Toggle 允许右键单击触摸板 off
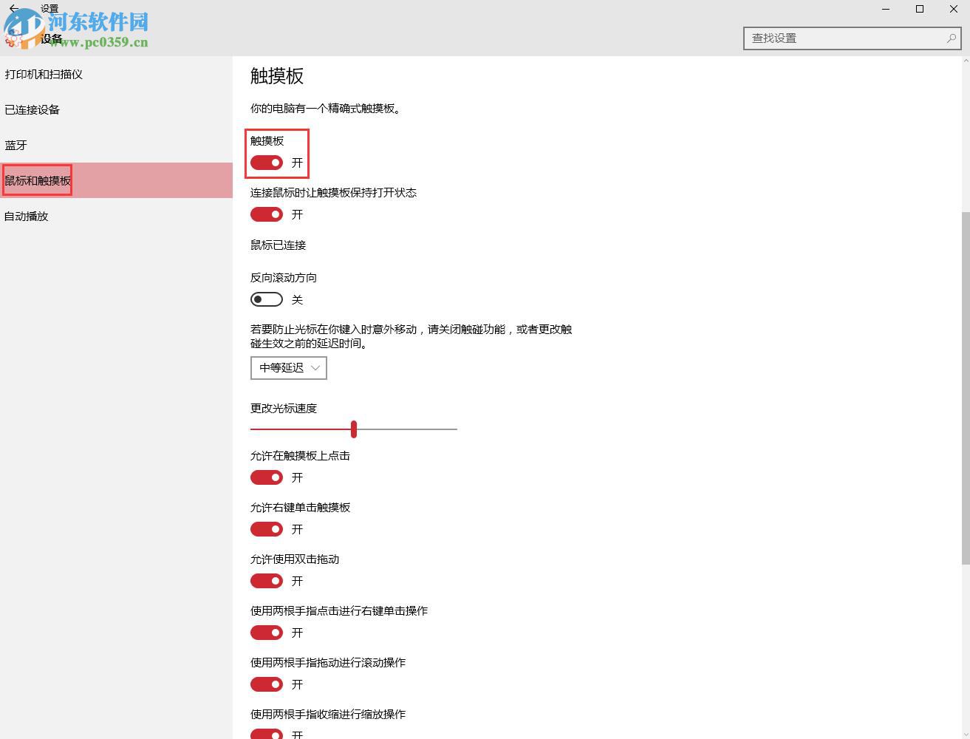Viewport: 970px width, 739px height. tap(266, 529)
